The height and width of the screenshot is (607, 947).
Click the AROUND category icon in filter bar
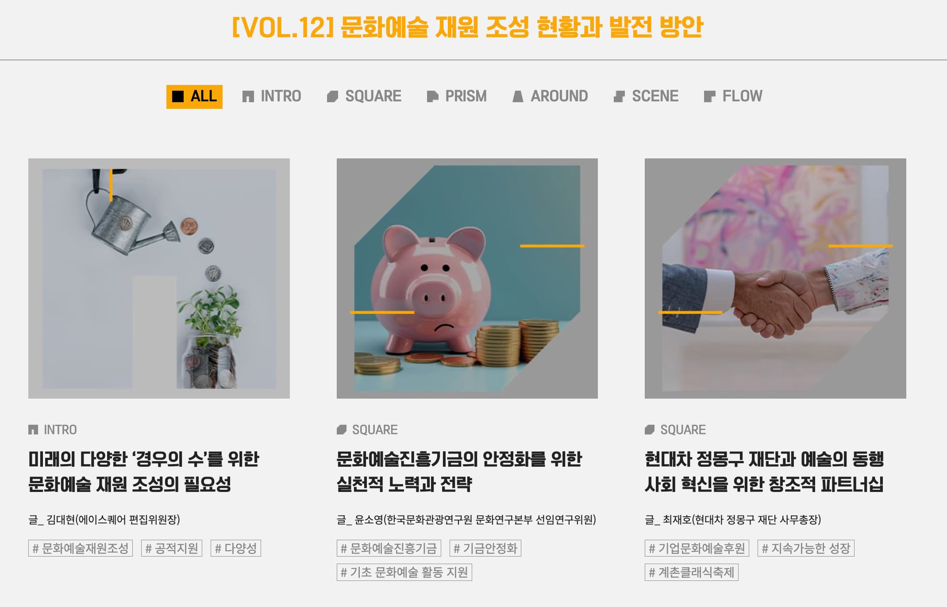coord(518,96)
